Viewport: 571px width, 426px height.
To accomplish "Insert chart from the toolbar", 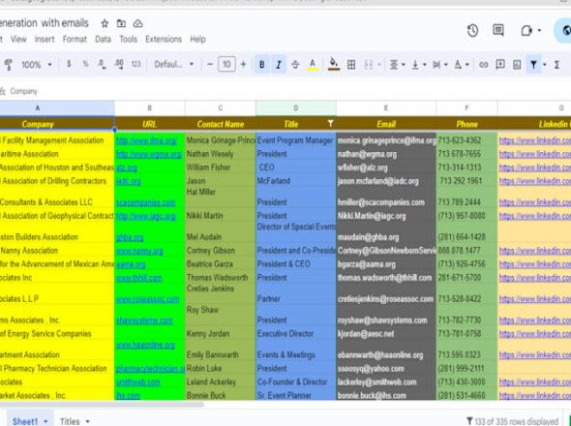I will 517,65.
